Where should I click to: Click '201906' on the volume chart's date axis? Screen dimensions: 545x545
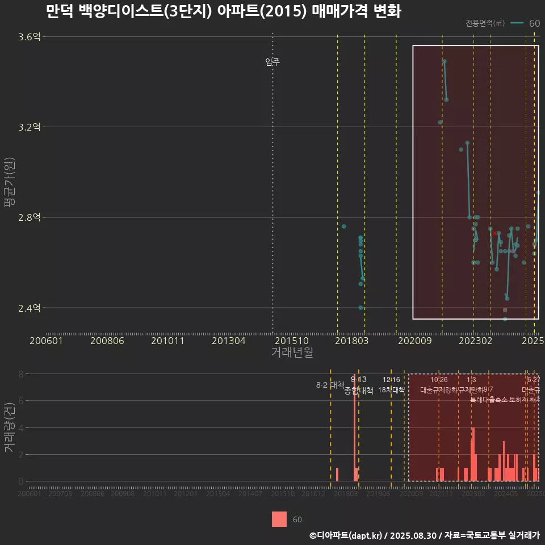[378, 493]
